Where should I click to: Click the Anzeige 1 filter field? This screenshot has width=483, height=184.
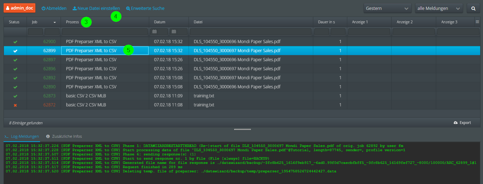click(369, 32)
